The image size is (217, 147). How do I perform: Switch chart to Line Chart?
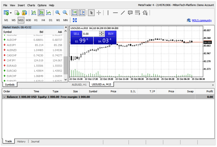coord(49,13)
